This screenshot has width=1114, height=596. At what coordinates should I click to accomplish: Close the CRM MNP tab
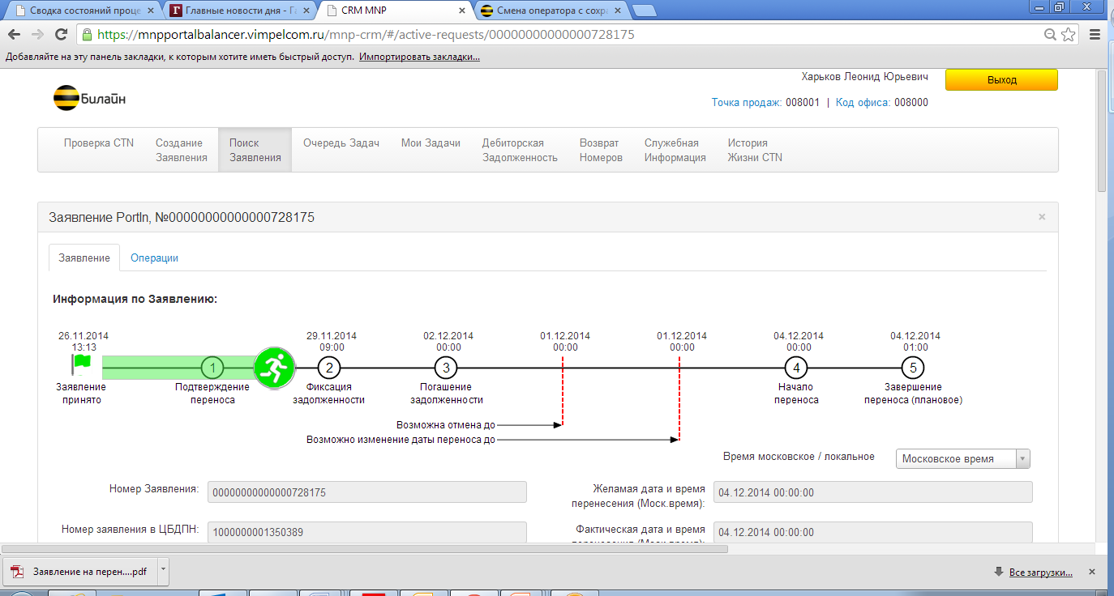tap(463, 11)
